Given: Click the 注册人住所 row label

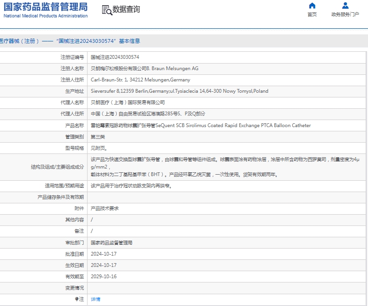Looking at the screenshot, I should (72, 80).
